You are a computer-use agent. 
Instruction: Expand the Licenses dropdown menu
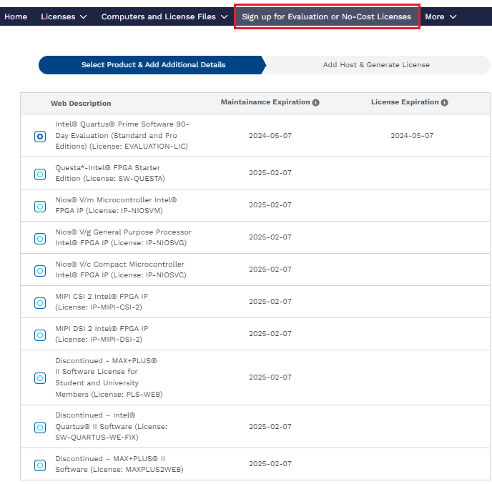[64, 16]
